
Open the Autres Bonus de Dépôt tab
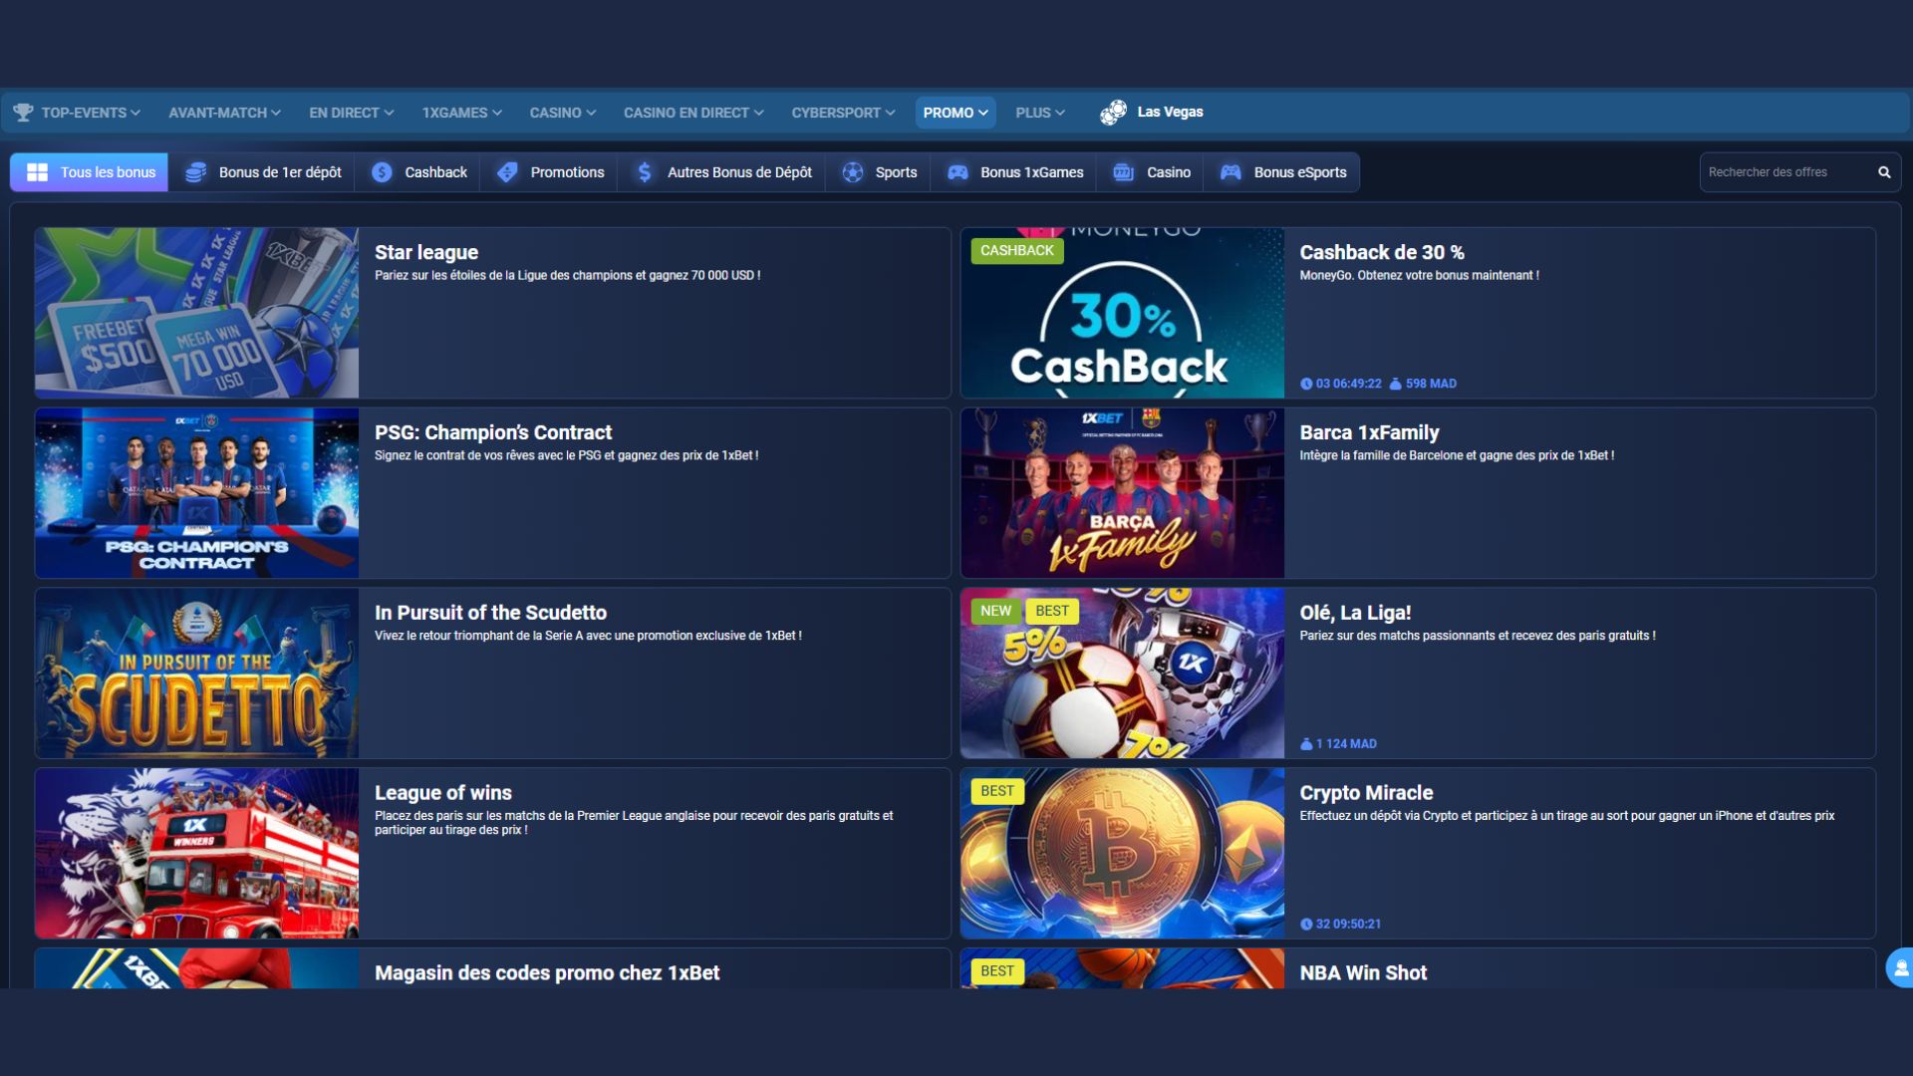pyautogui.click(x=724, y=172)
